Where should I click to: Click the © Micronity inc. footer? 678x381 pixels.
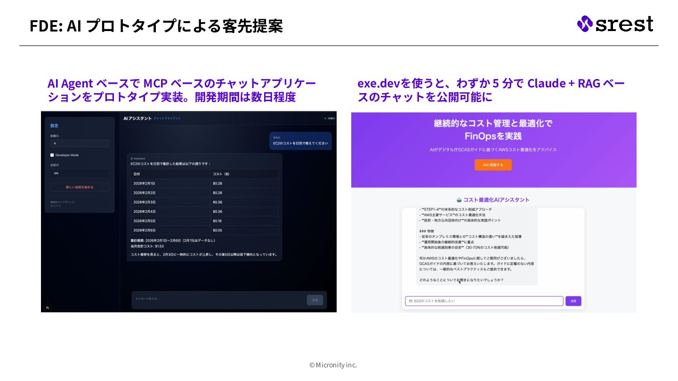point(333,365)
